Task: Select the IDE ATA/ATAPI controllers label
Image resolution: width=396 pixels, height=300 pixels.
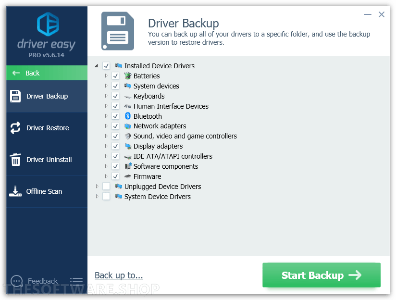Action: [x=173, y=156]
